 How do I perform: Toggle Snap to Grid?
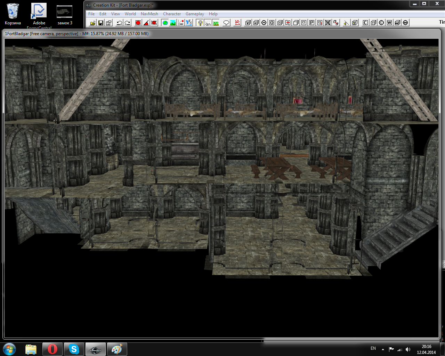(x=138, y=23)
